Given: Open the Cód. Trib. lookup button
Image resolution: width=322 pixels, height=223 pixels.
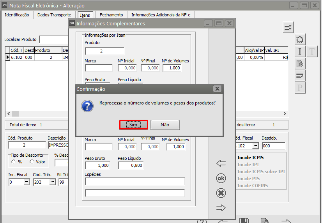Looking at the screenshot, I should (51, 182).
